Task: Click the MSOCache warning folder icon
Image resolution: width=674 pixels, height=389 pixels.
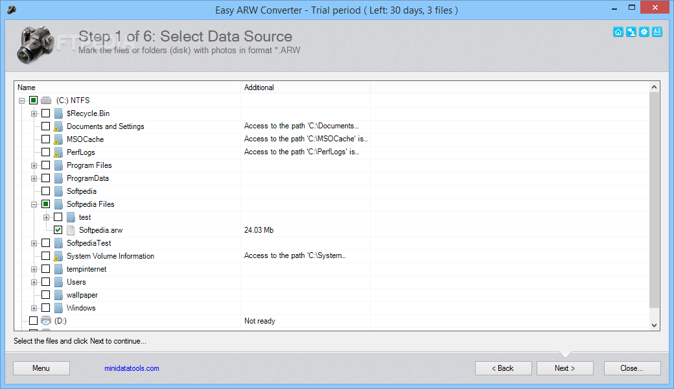Action: coord(58,139)
